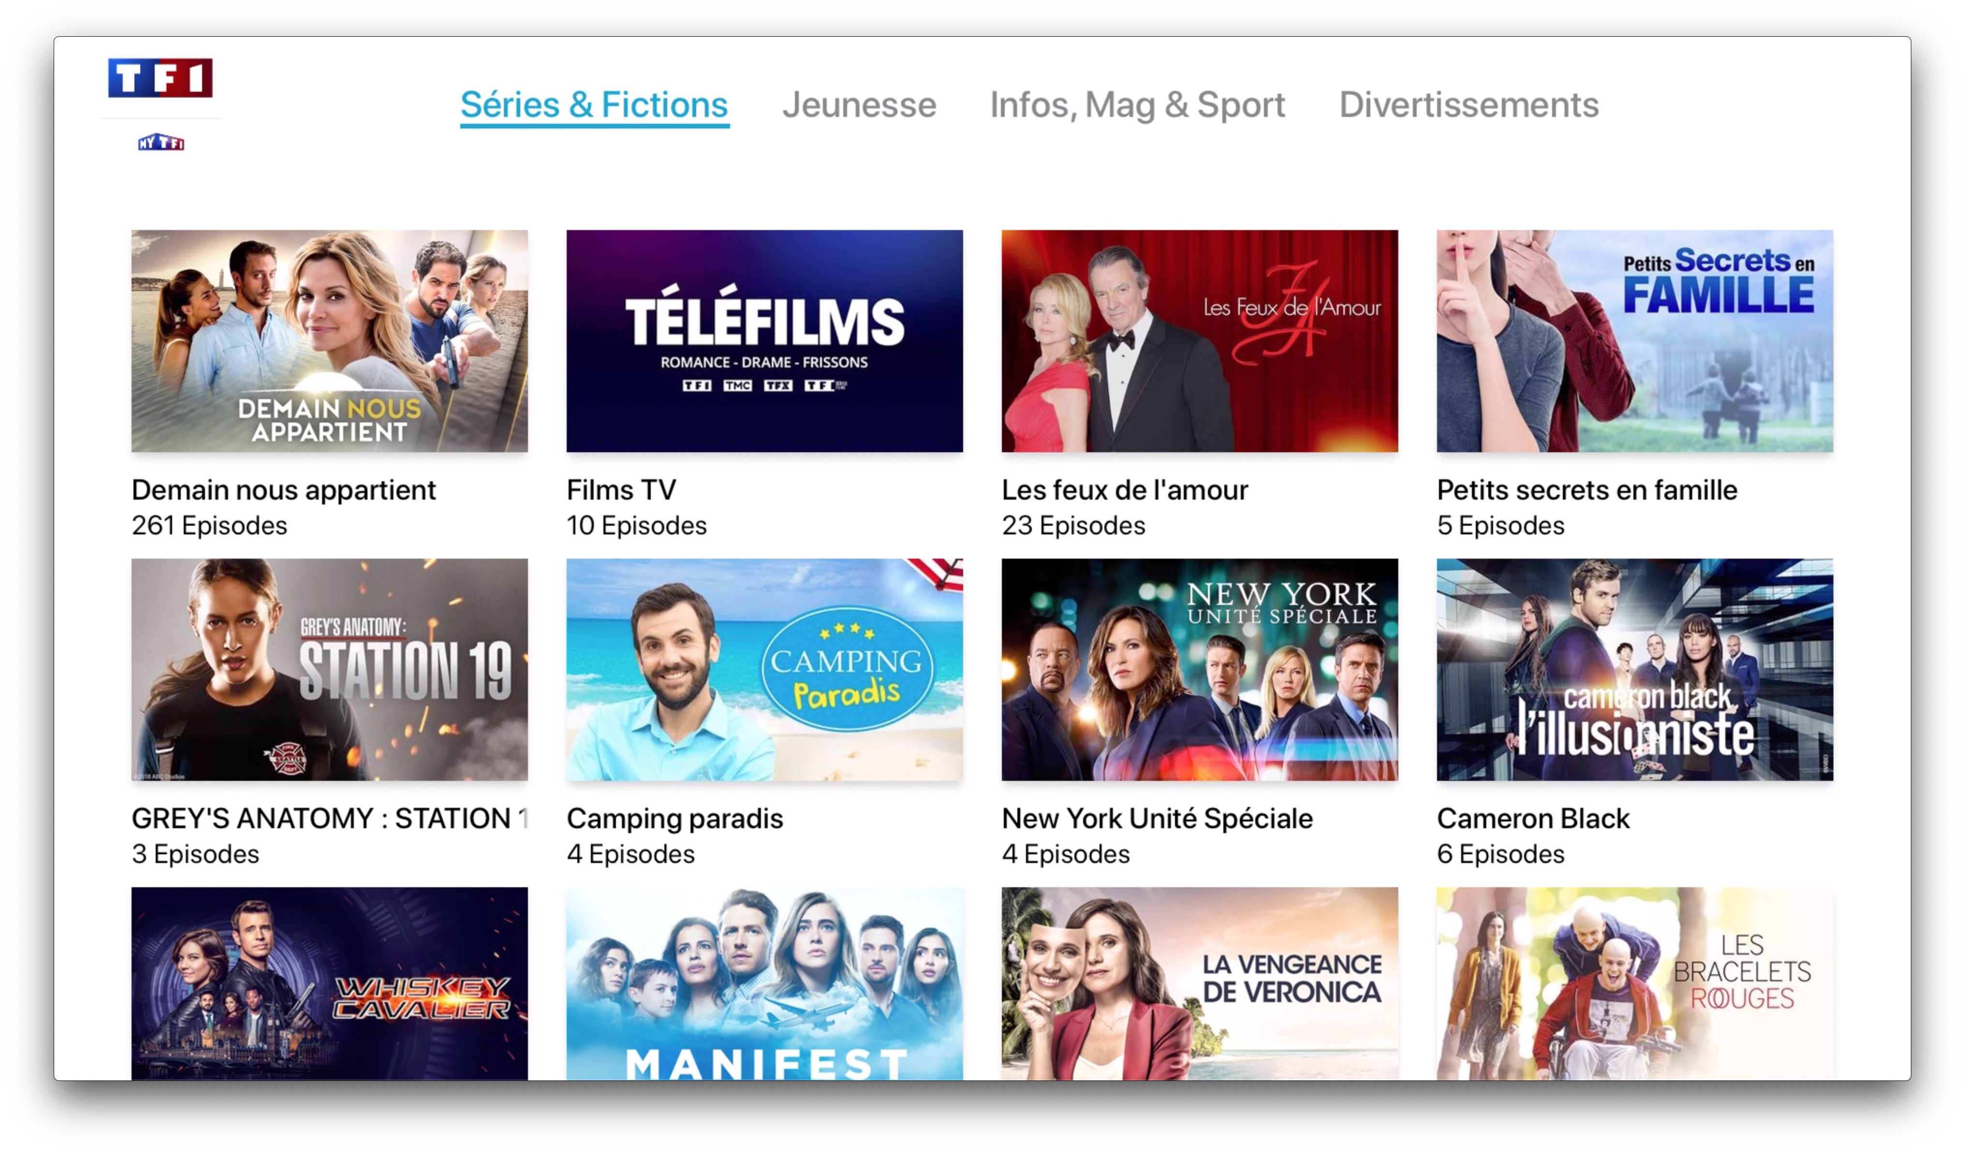This screenshot has width=1965, height=1152.
Task: Select the Séries & Fictions tab
Action: (594, 104)
